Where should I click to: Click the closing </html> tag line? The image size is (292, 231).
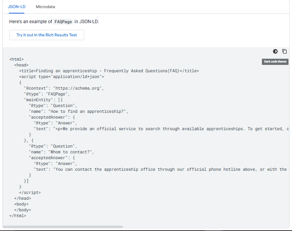tap(18, 216)
